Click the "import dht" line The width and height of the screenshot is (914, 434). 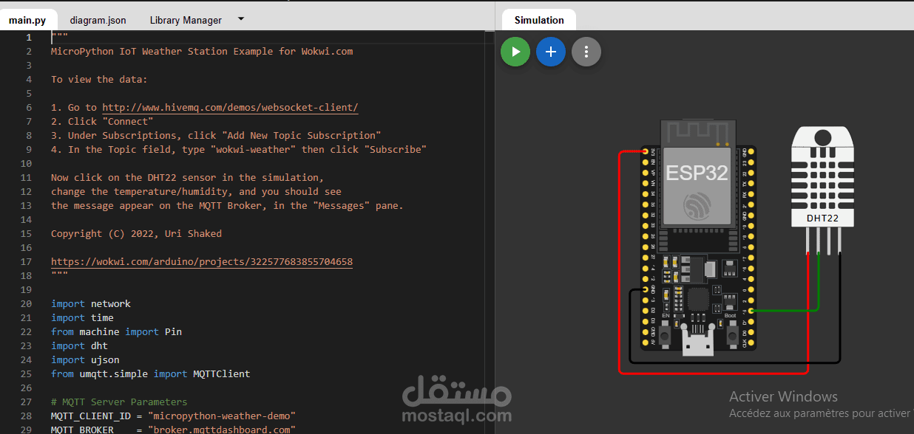click(79, 346)
